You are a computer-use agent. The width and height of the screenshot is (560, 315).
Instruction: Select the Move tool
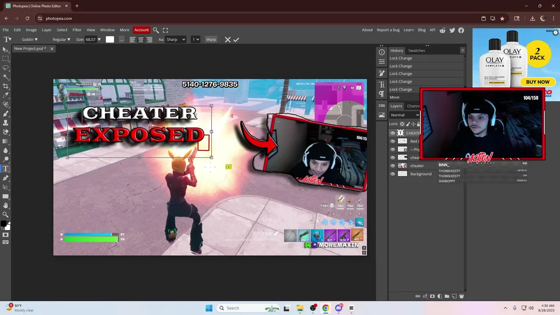click(6, 49)
